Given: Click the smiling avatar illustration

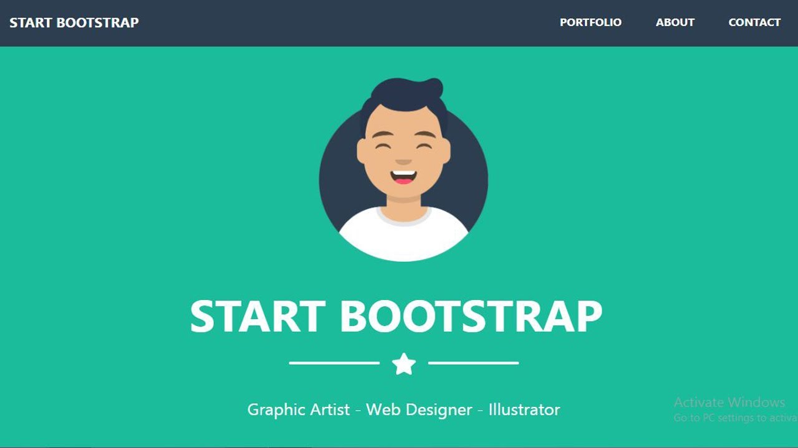Looking at the screenshot, I should tap(403, 169).
